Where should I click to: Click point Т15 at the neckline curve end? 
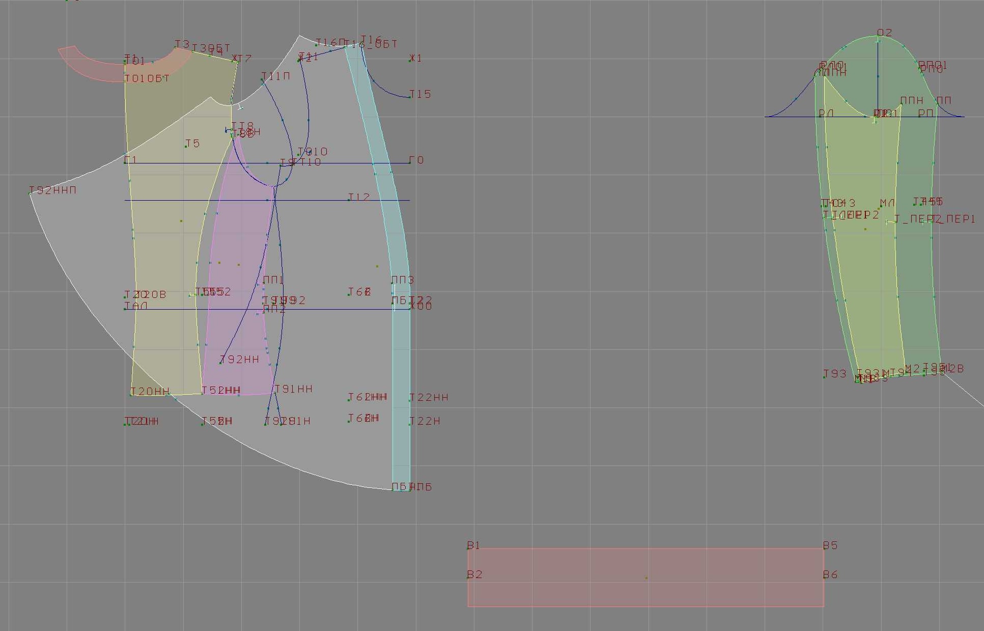point(410,97)
